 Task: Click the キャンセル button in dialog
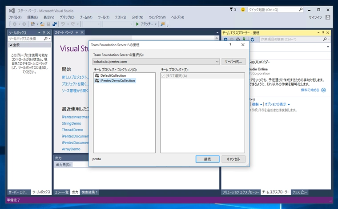click(x=233, y=159)
